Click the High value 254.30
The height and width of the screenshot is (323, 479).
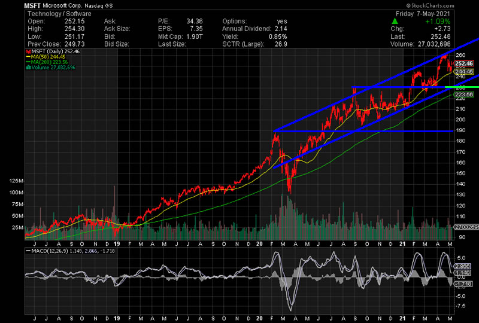pyautogui.click(x=74, y=29)
